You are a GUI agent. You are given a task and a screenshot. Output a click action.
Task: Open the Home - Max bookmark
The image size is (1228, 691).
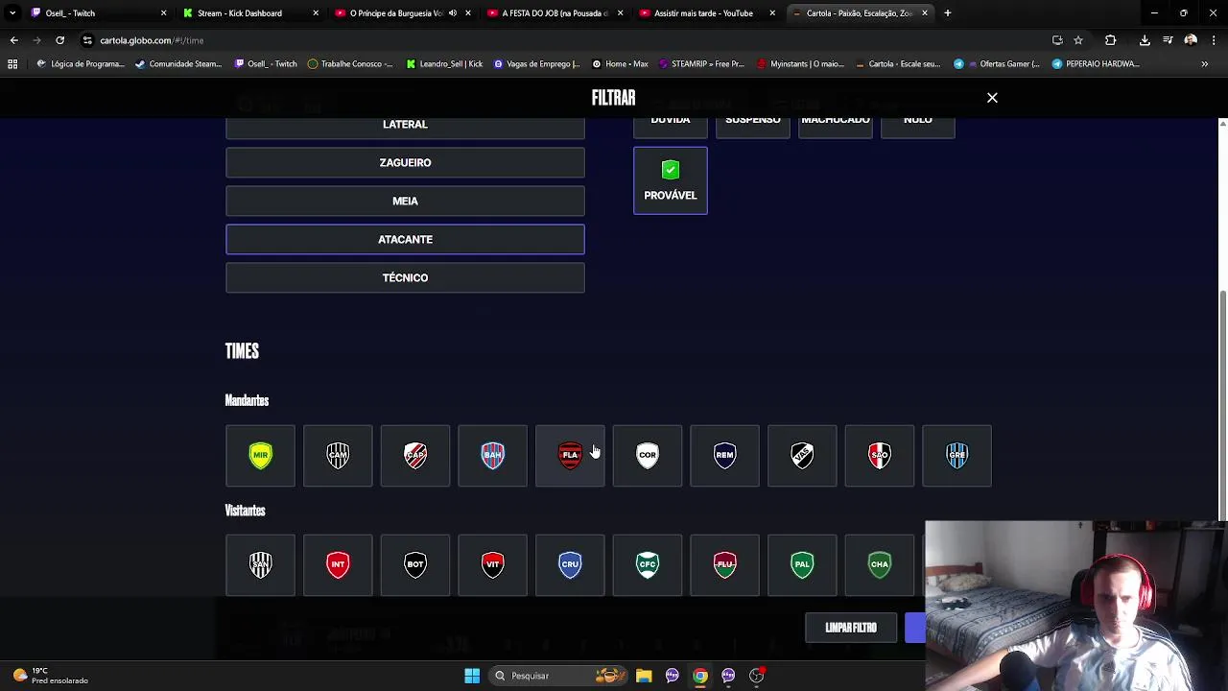tap(620, 64)
